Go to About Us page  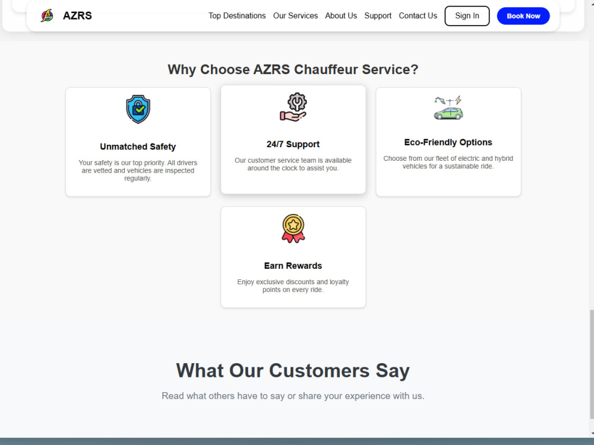coord(341,16)
